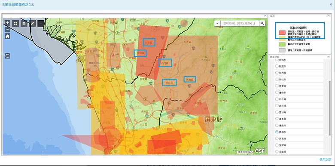Select the 高雄市 radio button

click(x=277, y=132)
